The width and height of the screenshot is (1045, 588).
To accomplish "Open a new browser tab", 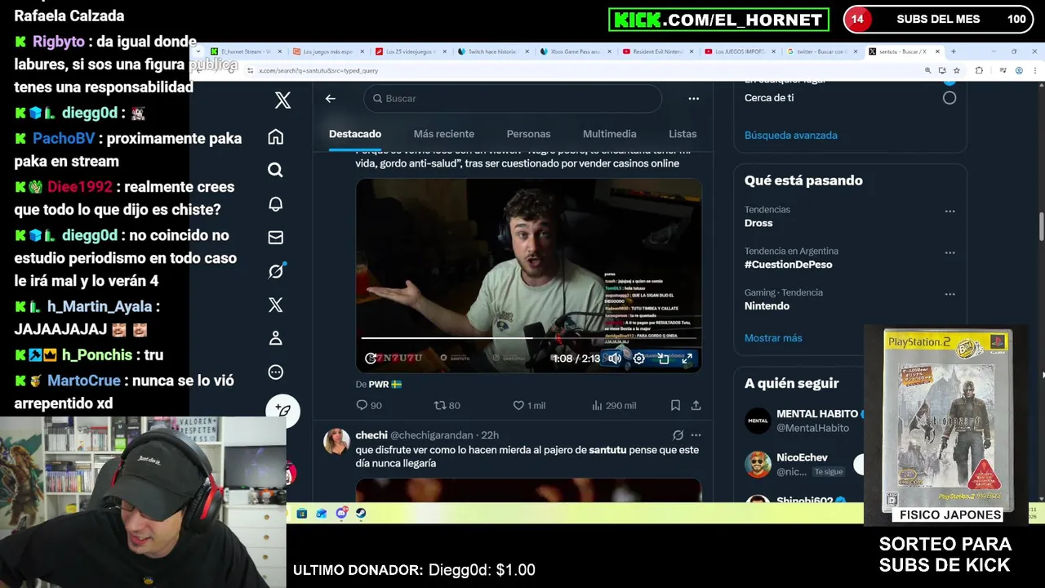I will coord(953,51).
